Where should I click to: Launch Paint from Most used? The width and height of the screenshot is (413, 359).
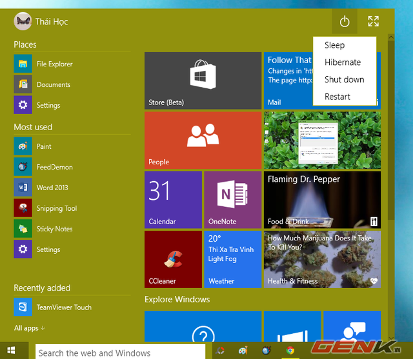[x=72, y=146]
